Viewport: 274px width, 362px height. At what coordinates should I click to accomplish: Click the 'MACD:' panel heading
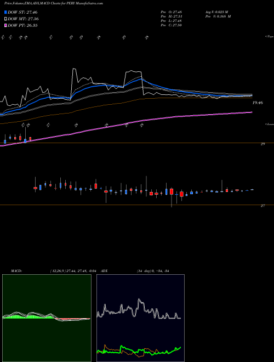tap(16, 271)
